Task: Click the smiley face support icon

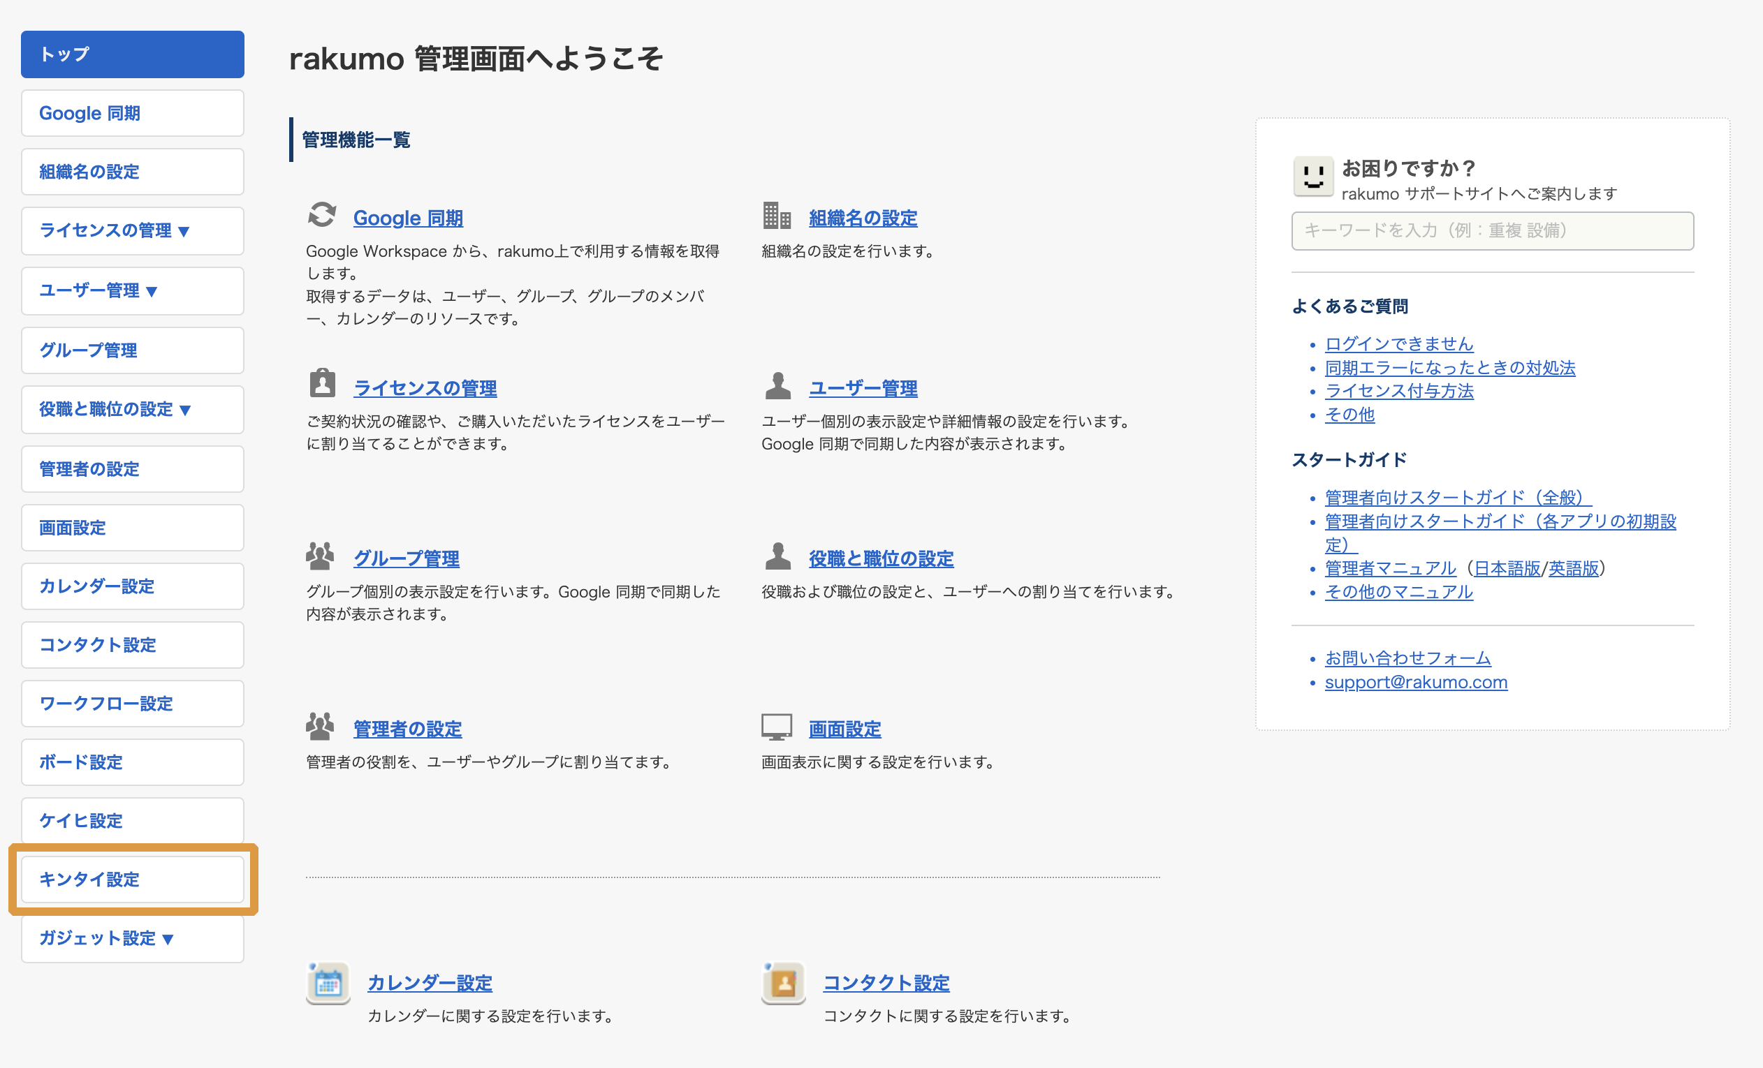Action: [x=1313, y=176]
